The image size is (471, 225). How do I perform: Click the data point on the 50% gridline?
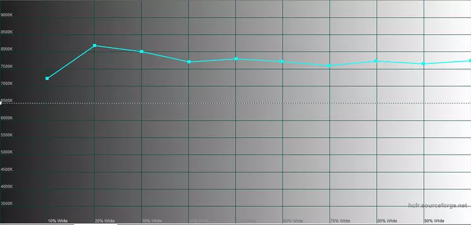pyautogui.click(x=236, y=59)
